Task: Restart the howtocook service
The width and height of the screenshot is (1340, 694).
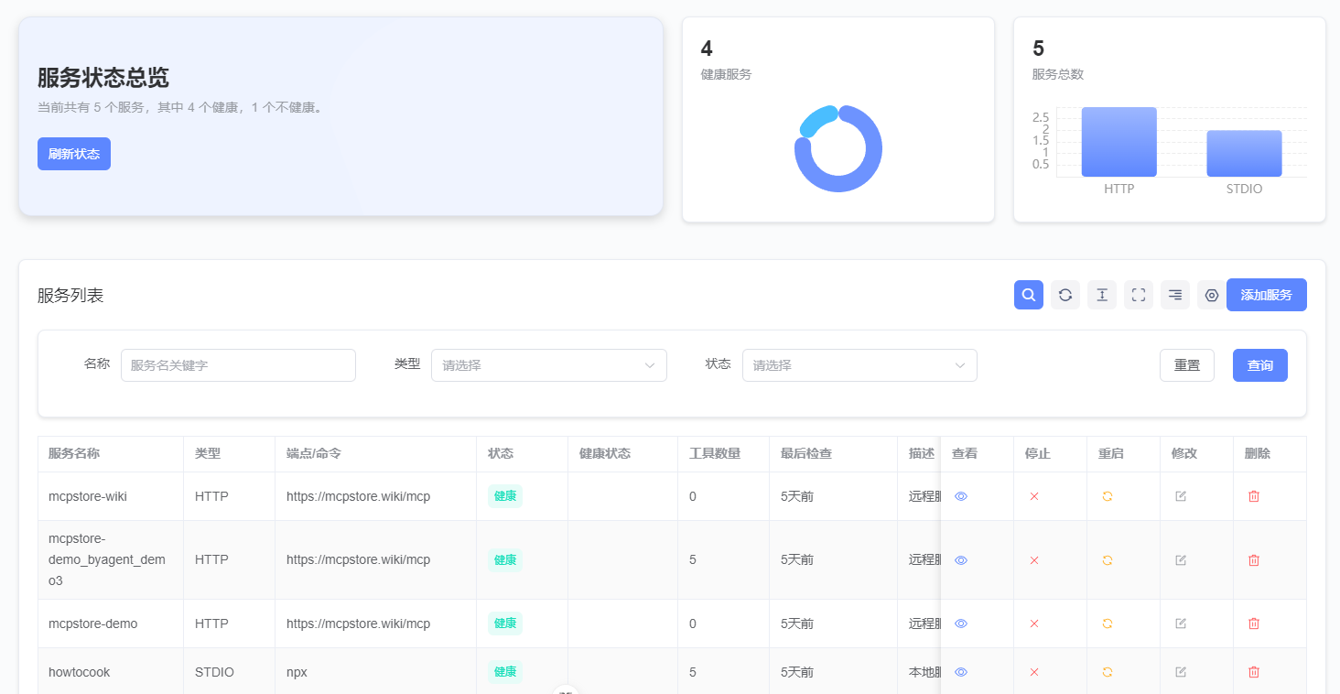Action: pyautogui.click(x=1108, y=672)
